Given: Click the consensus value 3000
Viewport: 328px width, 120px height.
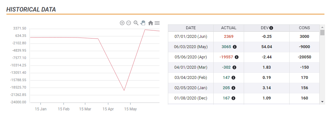Looking at the screenshot, I should point(304,37).
